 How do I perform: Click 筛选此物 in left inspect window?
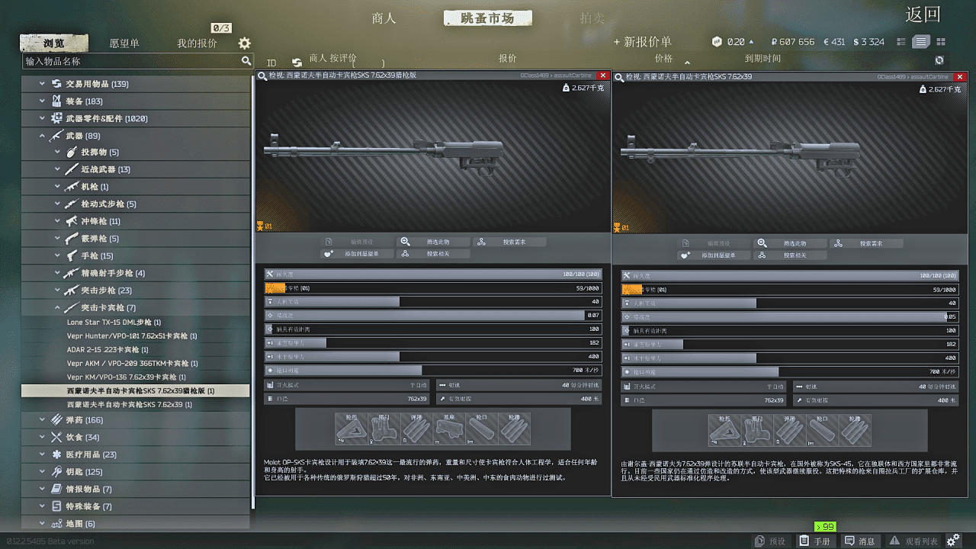tap(434, 242)
